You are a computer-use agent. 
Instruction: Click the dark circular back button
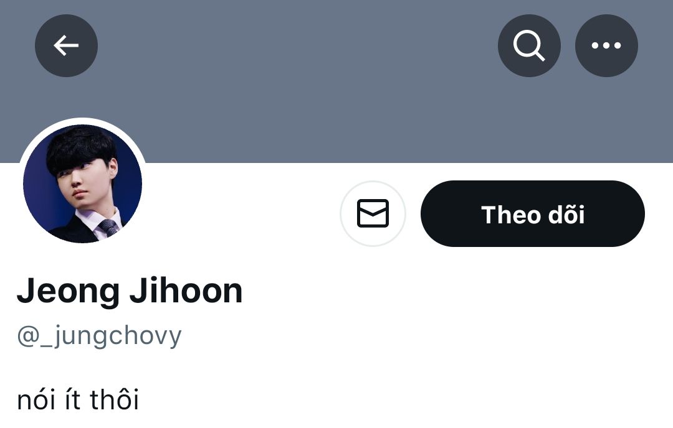(x=66, y=45)
